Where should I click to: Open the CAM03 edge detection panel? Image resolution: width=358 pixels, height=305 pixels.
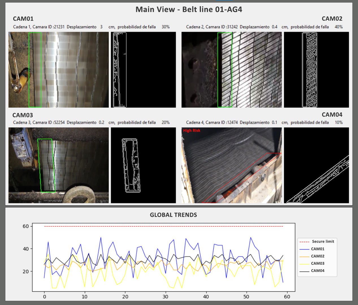[x=143, y=165]
